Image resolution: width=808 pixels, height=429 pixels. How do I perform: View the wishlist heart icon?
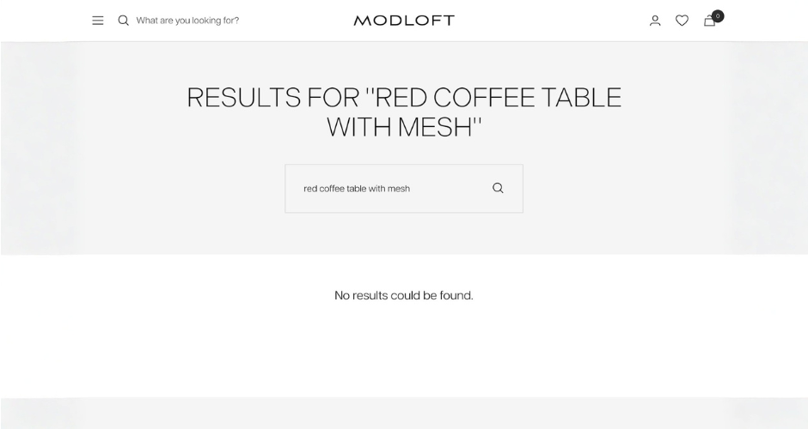coord(682,21)
